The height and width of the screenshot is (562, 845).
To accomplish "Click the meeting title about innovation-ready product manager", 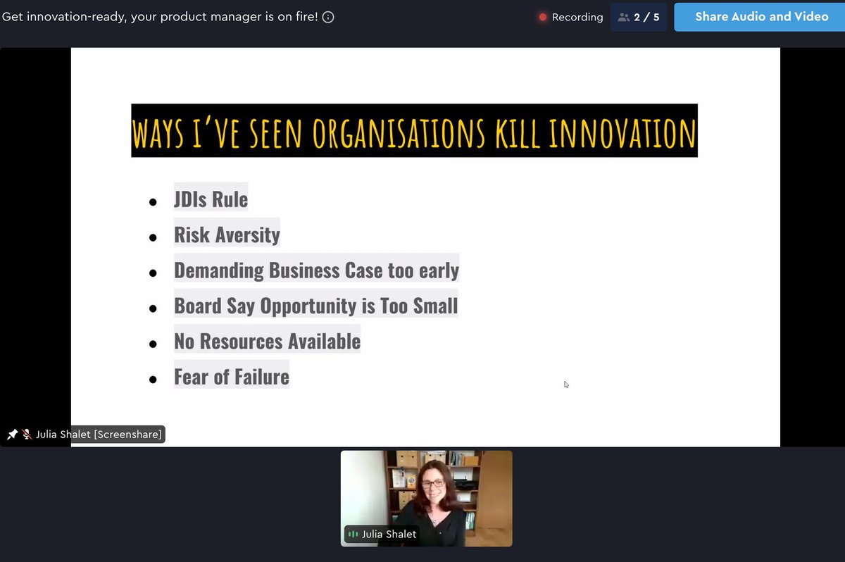I will click(x=162, y=16).
